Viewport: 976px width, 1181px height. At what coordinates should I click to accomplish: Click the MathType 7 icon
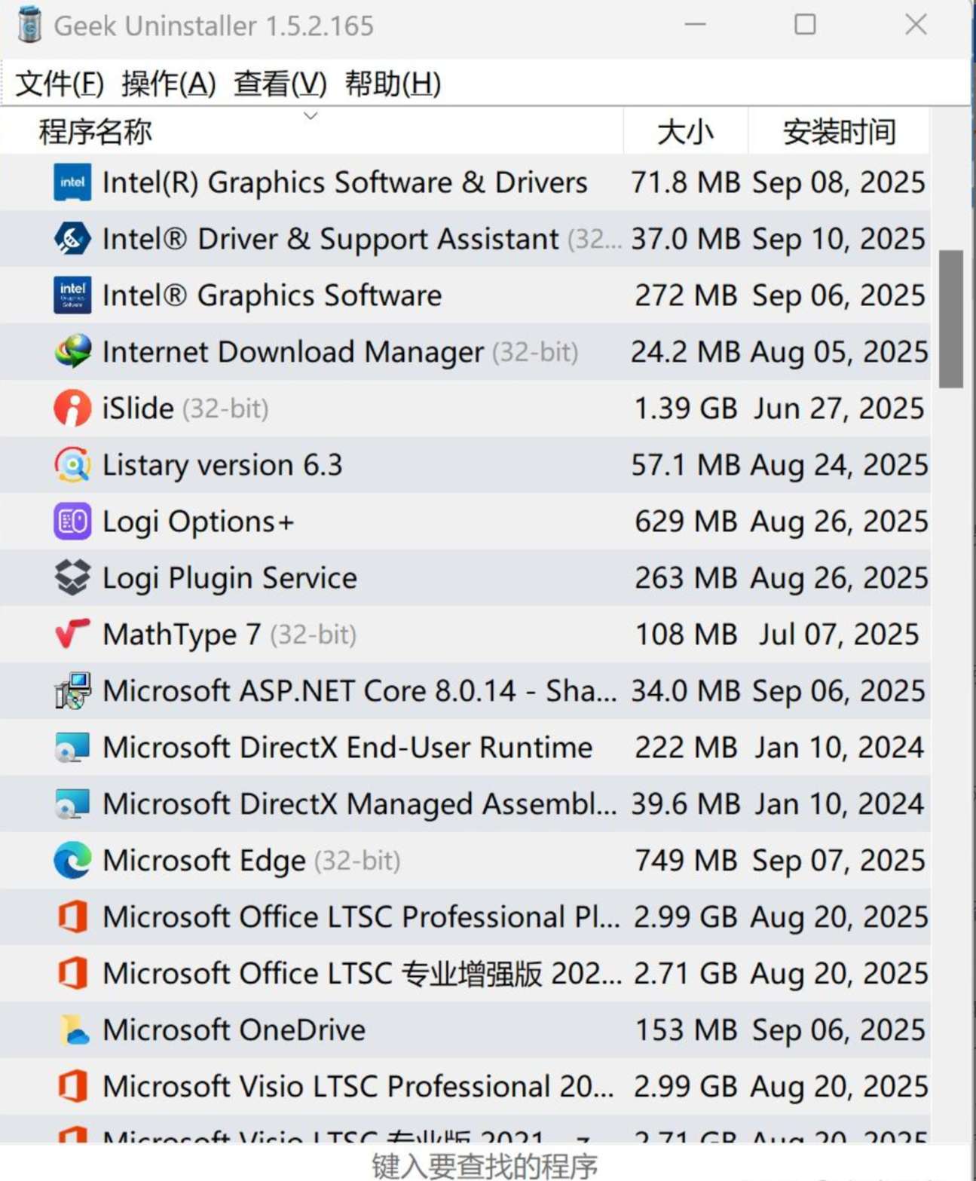[x=72, y=635]
